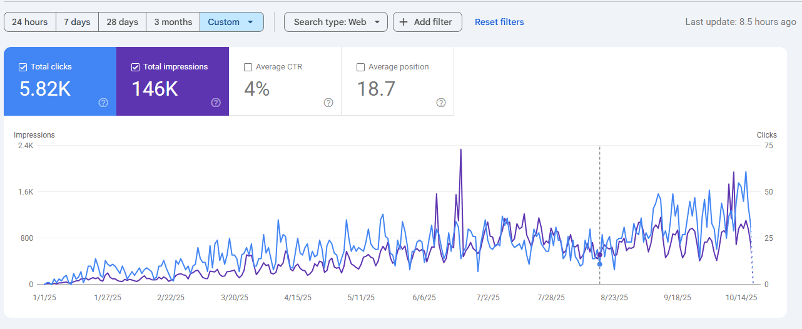This screenshot has width=802, height=329.
Task: Click plus icon in Add filter button
Action: tap(405, 22)
